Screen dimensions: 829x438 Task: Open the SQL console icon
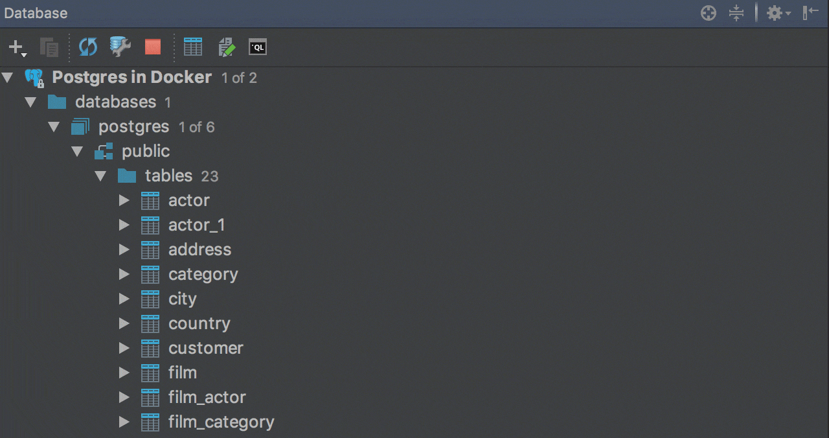[258, 47]
